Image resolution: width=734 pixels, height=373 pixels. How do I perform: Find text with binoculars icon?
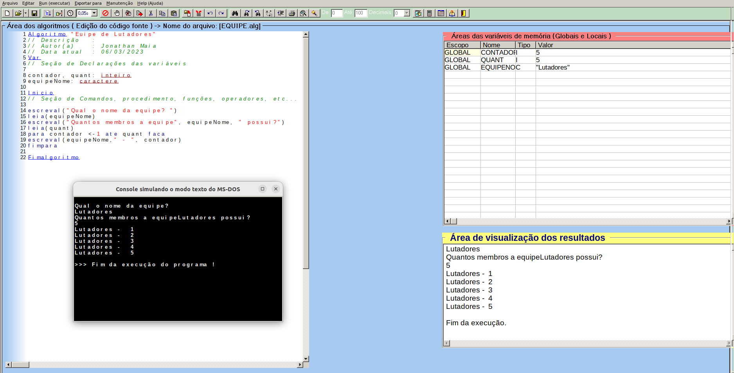[235, 13]
